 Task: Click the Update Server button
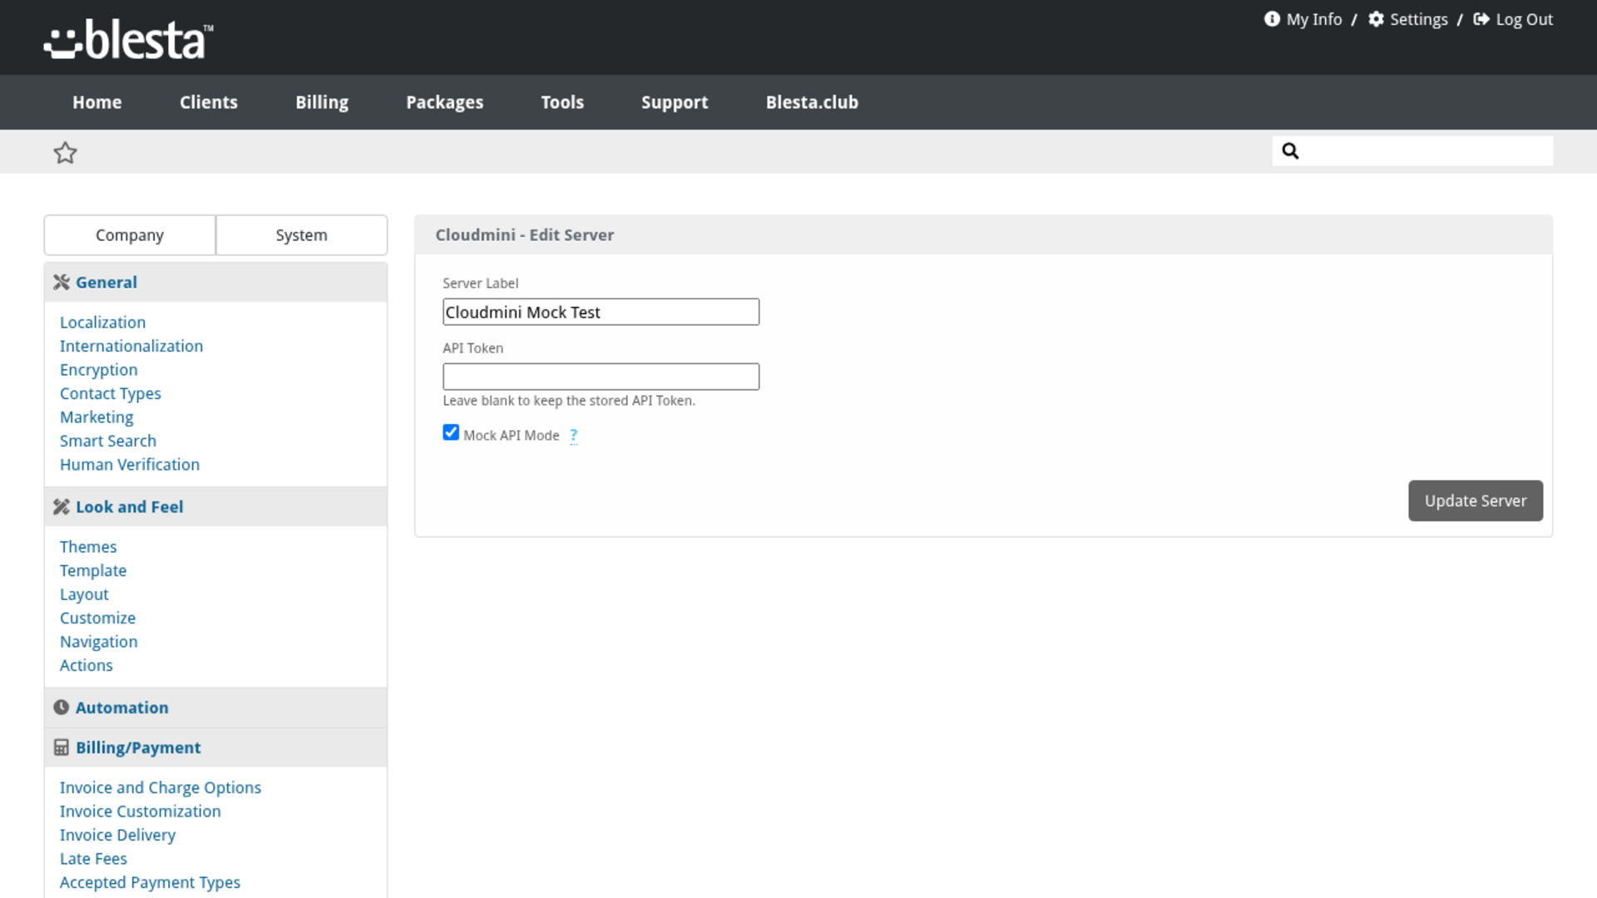coord(1476,501)
